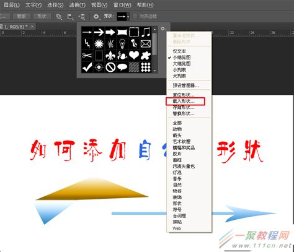Open the path operations icon in options bar
The image size is (294, 252).
(x=59, y=16)
